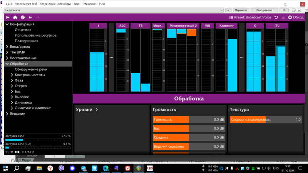Open File Explorer from the taskbar
Screen dimensions: 308x173
(x=39, y=168)
